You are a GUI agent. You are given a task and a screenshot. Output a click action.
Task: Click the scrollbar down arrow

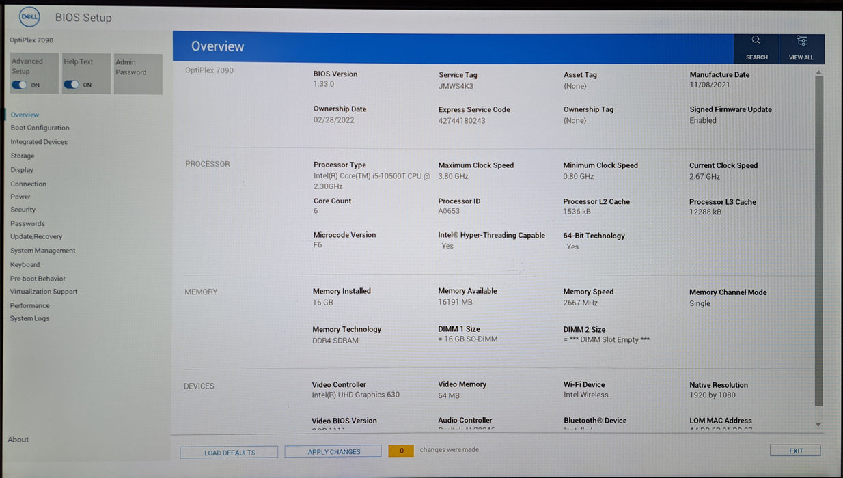818,425
